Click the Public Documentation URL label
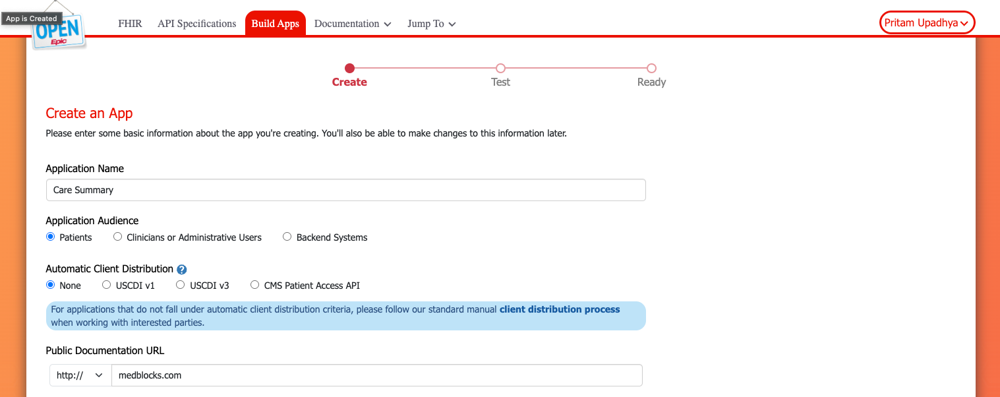Image resolution: width=1000 pixels, height=397 pixels. click(105, 351)
